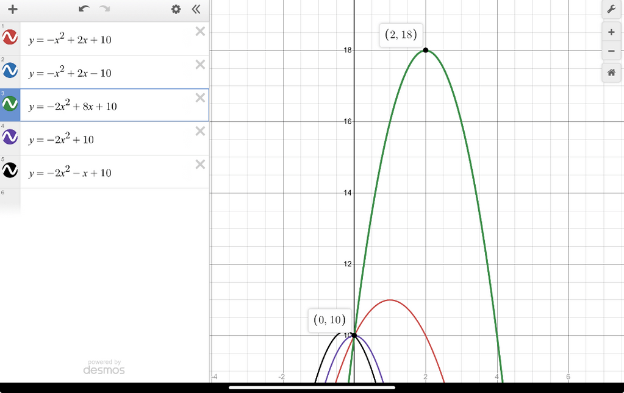Viewport: 624px width, 393px height.
Task: Delete expression y = −2x² + 10
Action: tap(200, 132)
